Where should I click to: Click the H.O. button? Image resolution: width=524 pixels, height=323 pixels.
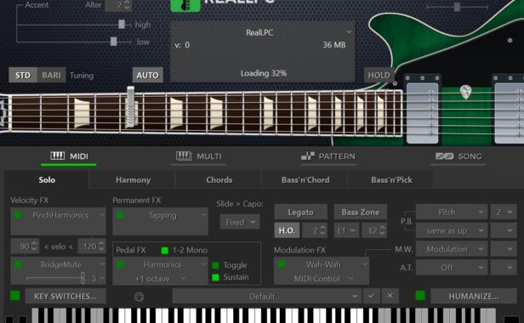click(x=287, y=230)
